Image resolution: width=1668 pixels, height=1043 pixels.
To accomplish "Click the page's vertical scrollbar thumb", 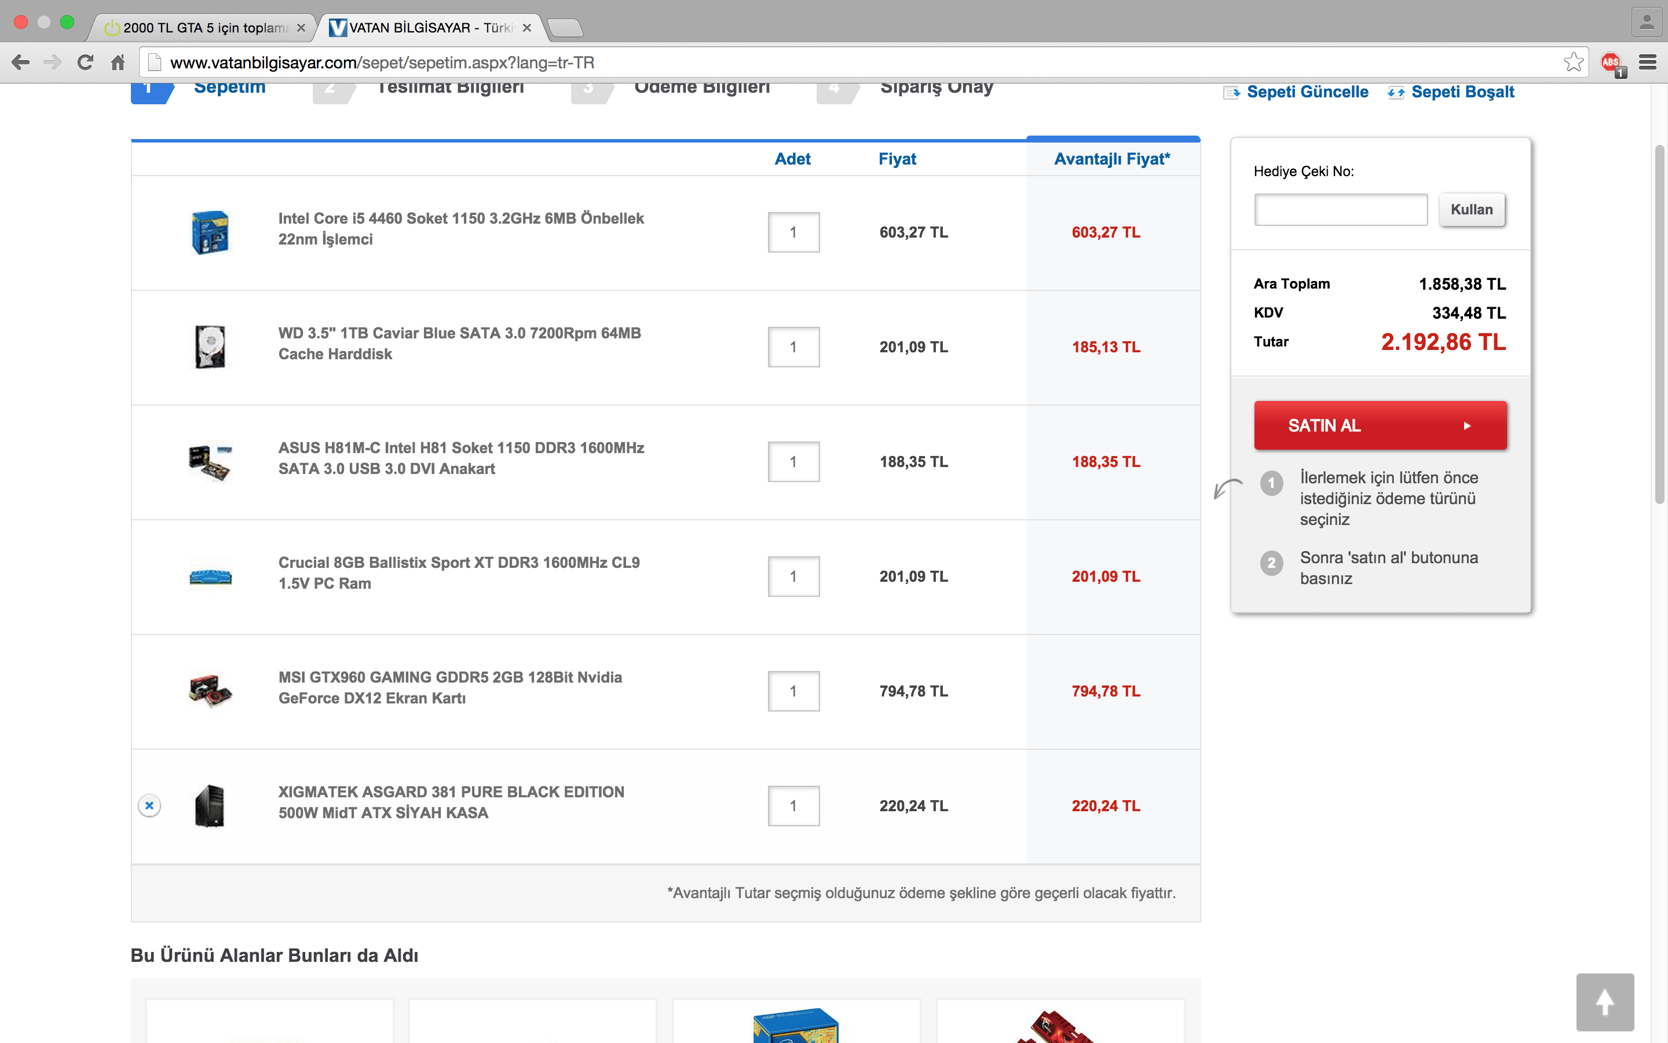I will [x=1659, y=324].
